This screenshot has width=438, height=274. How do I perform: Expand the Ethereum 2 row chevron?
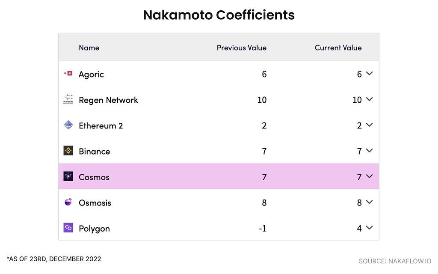point(369,125)
